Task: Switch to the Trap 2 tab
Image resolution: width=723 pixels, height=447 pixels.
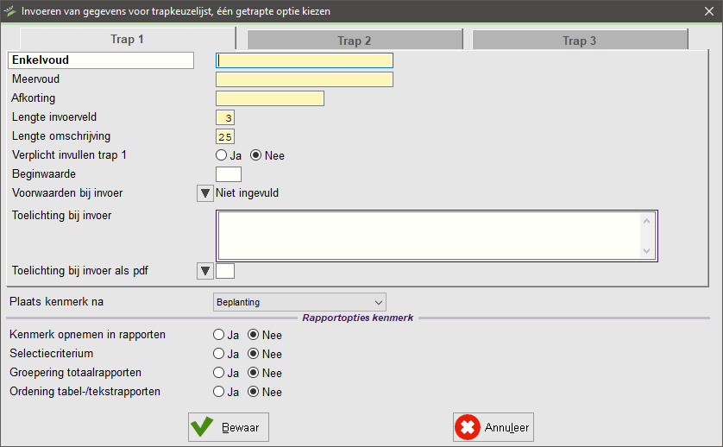Action: pos(354,41)
